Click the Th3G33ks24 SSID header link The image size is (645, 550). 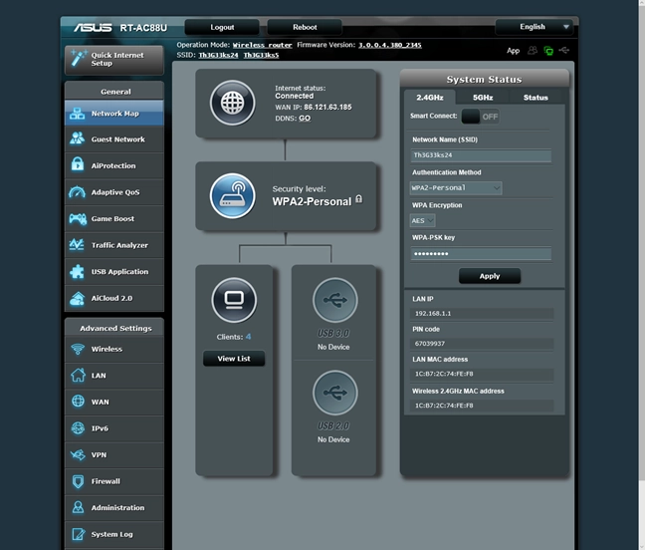tap(218, 55)
